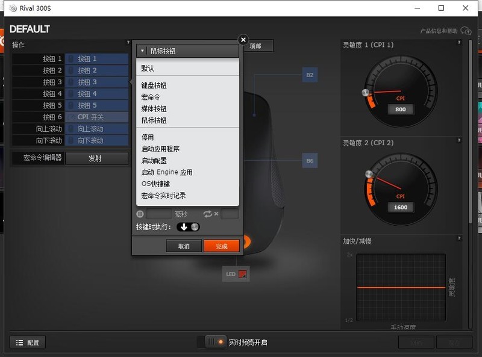
Task: Click the 完成 confirm button
Action: point(222,246)
